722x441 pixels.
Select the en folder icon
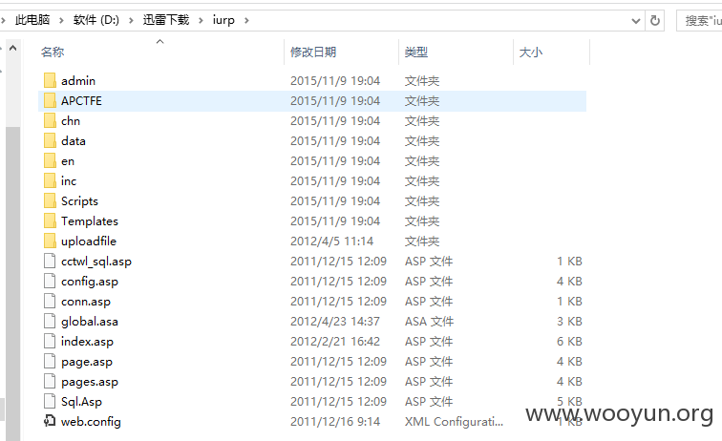[51, 160]
